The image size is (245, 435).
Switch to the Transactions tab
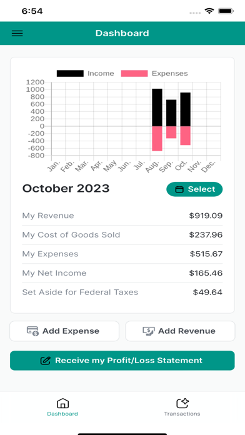pyautogui.click(x=182, y=407)
